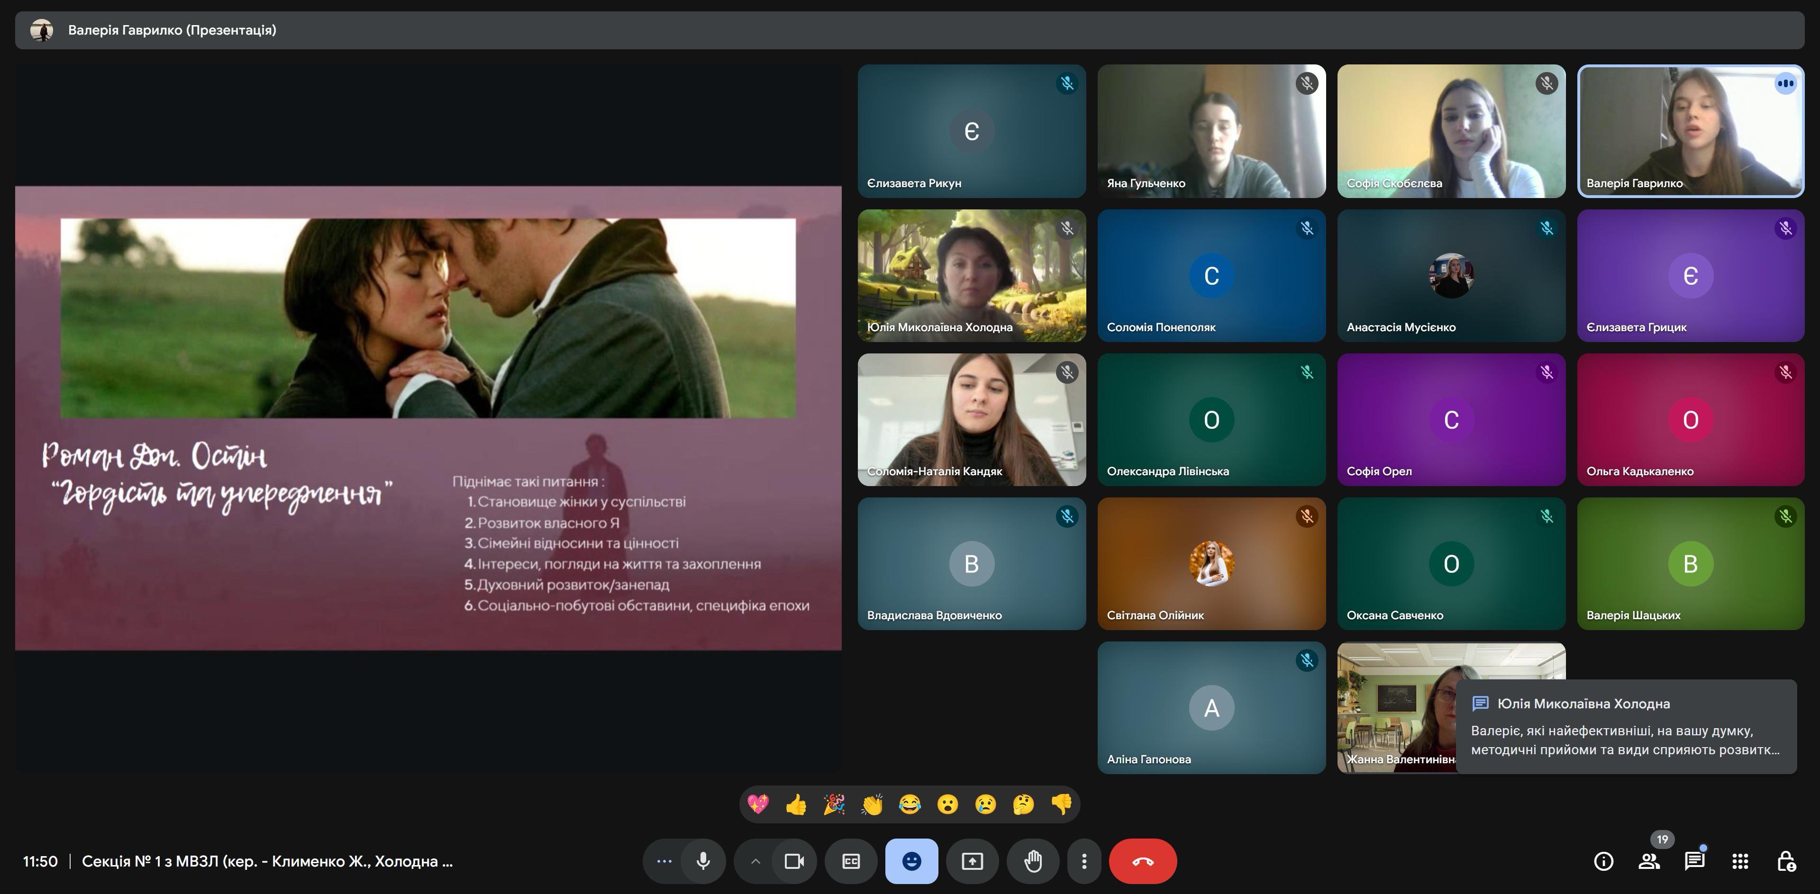Select Соломія-Наталія Кандяк video tile
Viewport: 1820px width, 894px height.
tap(972, 419)
